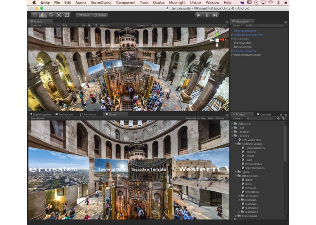Open the Component menu
Image resolution: width=316 pixels, height=225 pixels.
point(125,3)
